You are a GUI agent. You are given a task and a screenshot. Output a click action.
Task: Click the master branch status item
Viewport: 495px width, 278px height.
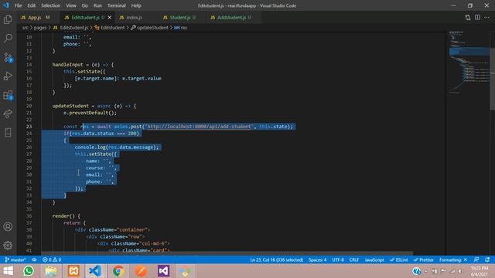click(15, 259)
